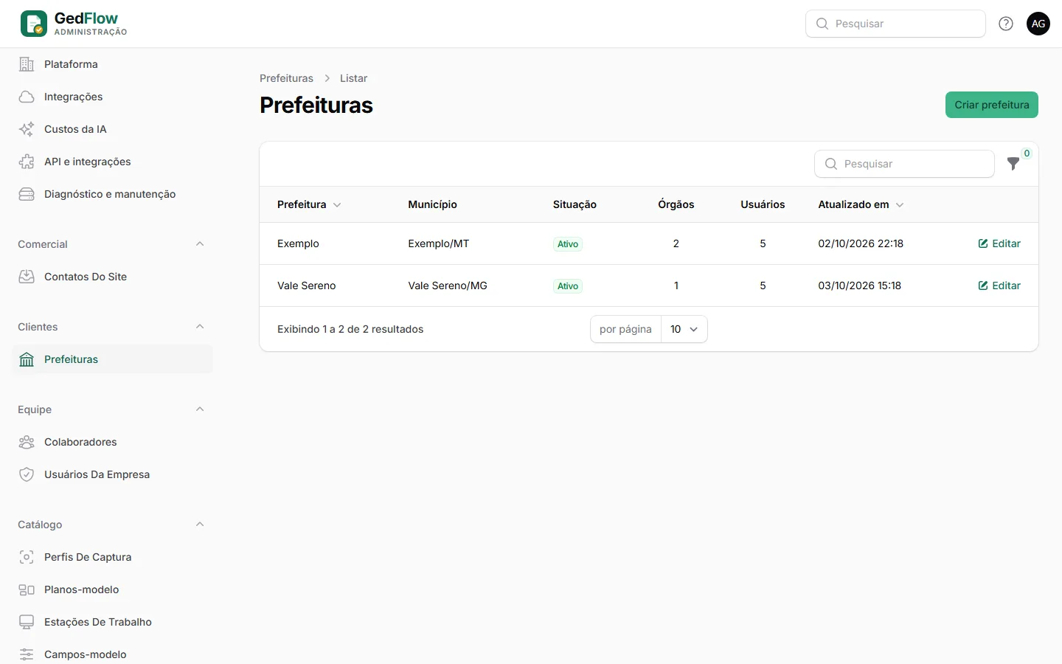The height and width of the screenshot is (664, 1062).
Task: Click the Criar prefeitura button
Action: click(992, 105)
